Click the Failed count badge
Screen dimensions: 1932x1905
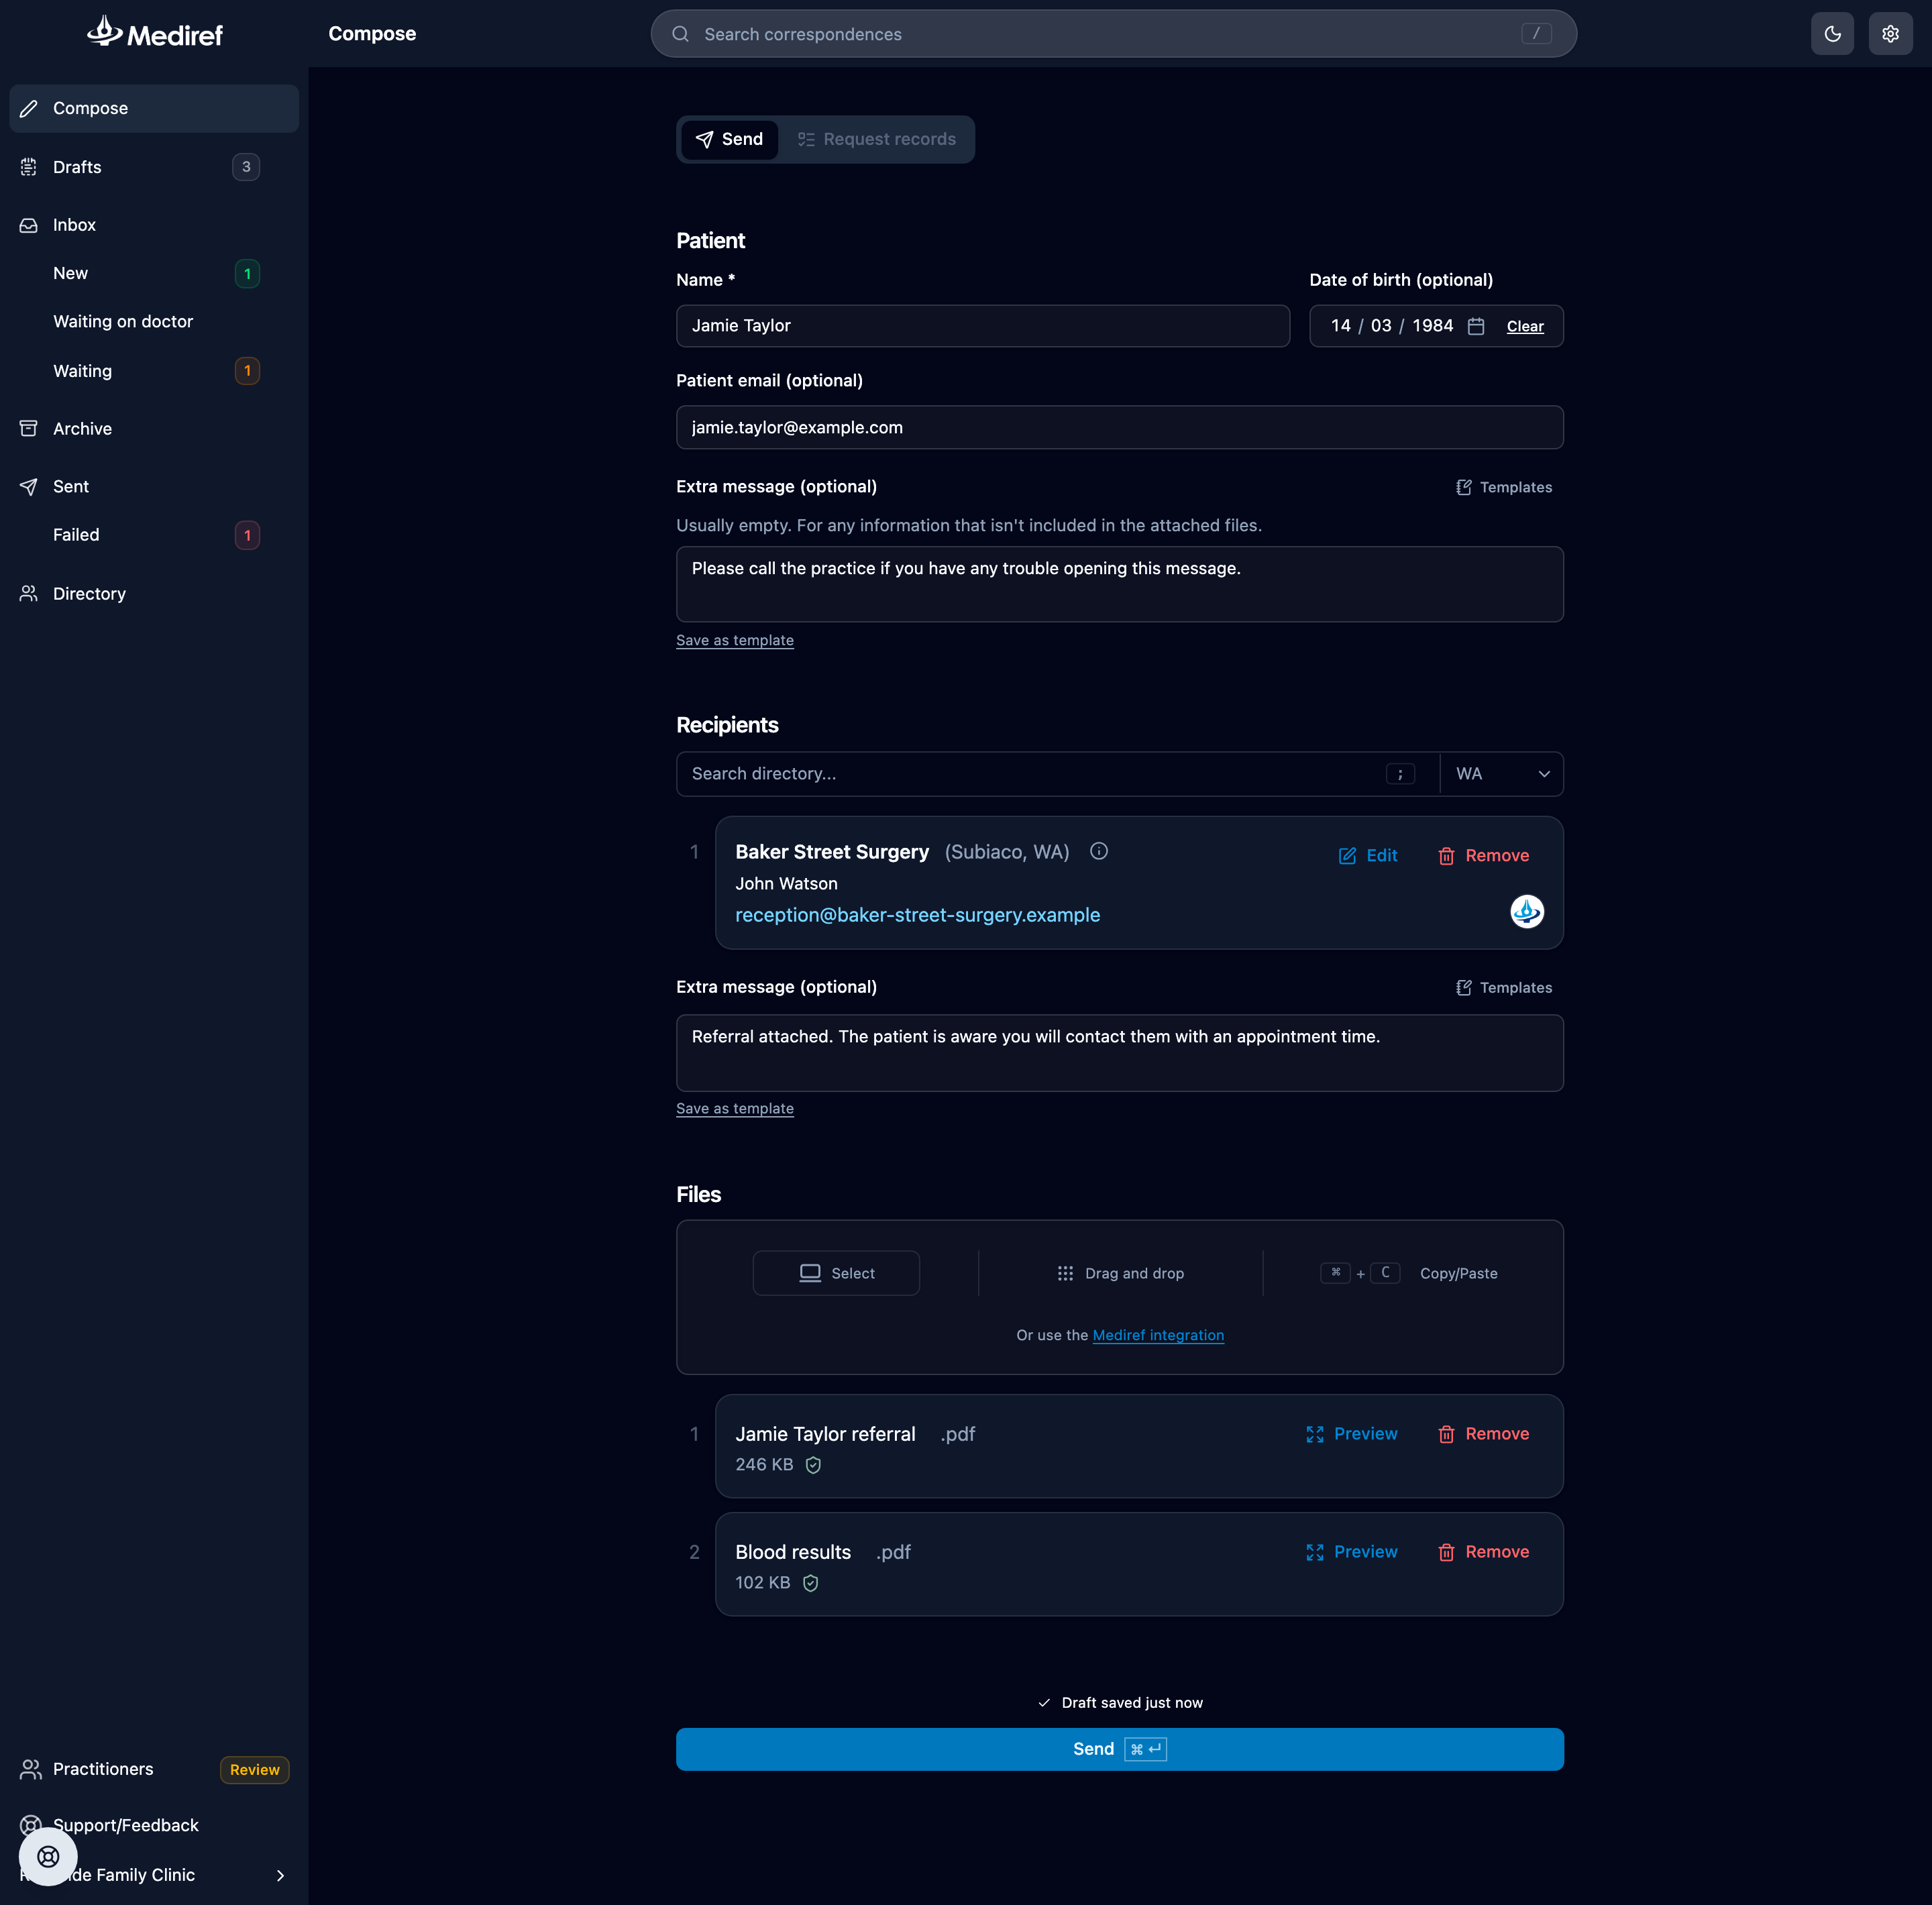pyautogui.click(x=247, y=535)
